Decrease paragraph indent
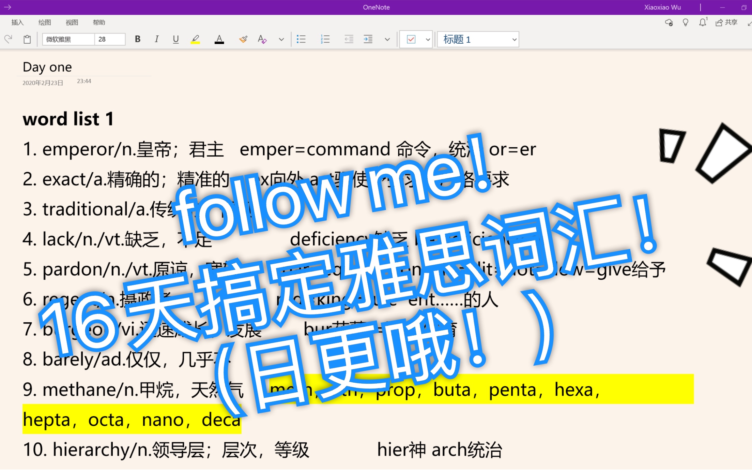 coord(349,39)
